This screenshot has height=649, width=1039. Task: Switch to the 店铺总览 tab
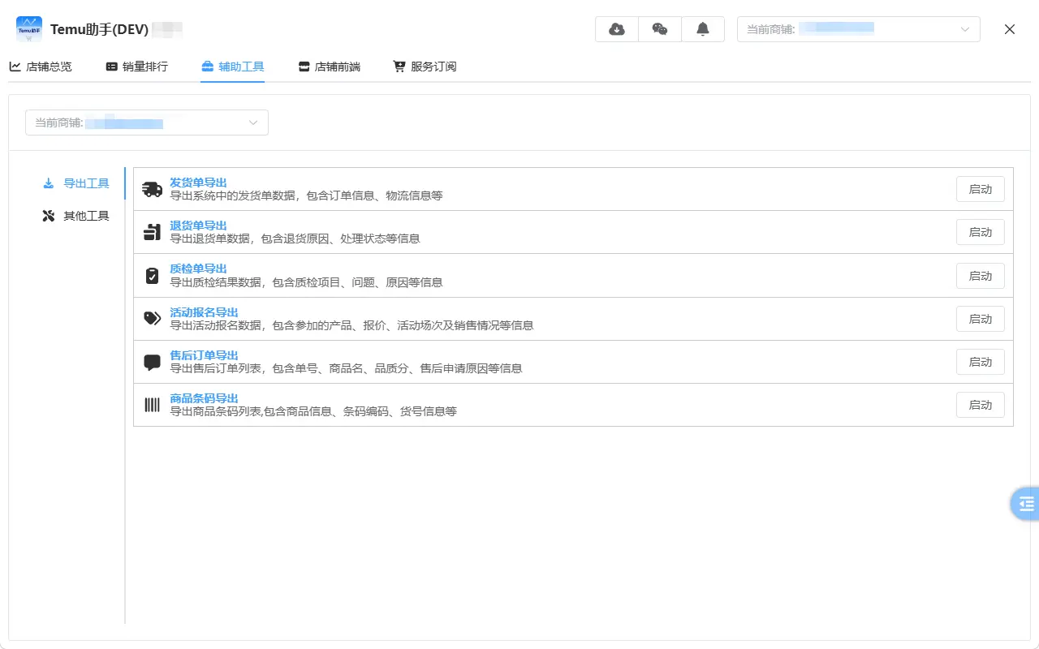(41, 67)
